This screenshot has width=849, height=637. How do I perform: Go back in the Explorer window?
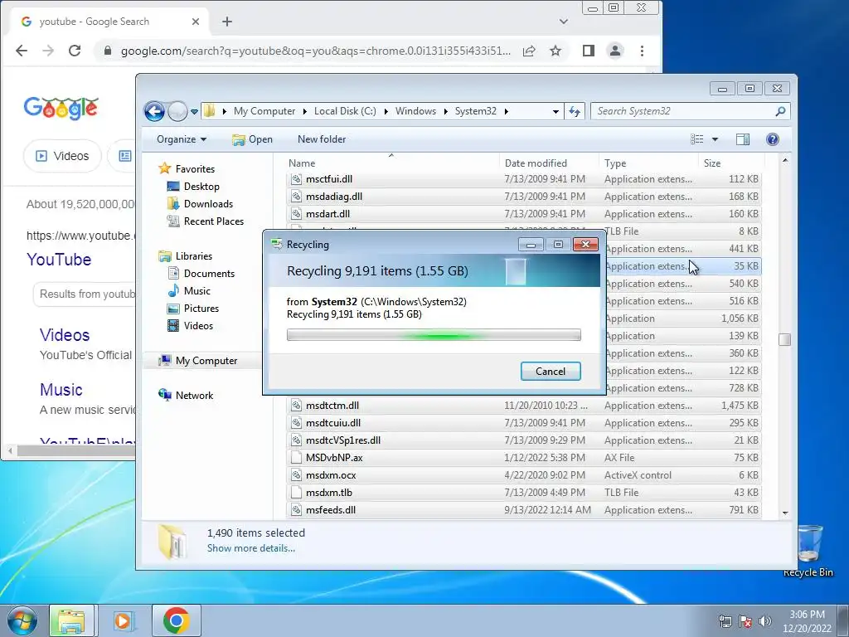click(x=154, y=112)
